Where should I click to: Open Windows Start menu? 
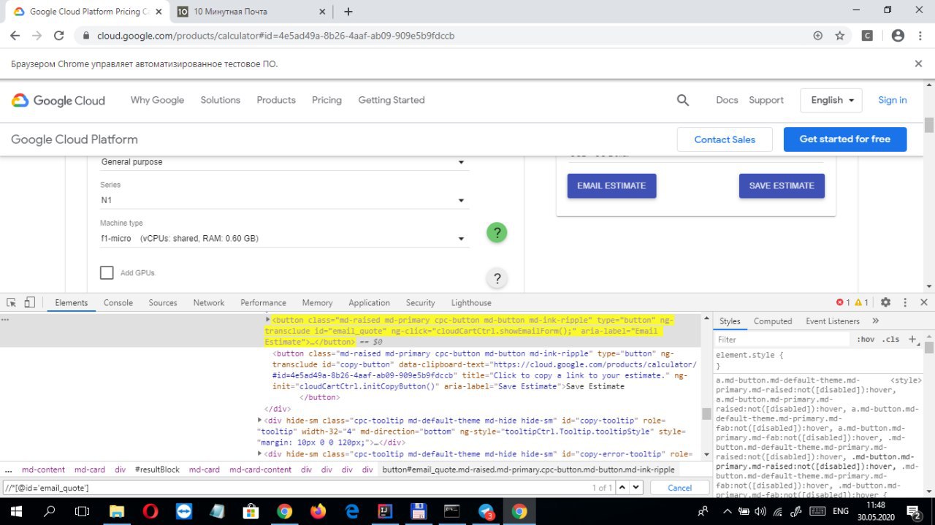(x=18, y=511)
